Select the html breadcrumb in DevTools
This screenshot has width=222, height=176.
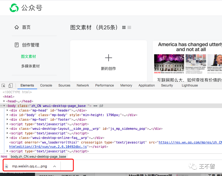click(4, 156)
